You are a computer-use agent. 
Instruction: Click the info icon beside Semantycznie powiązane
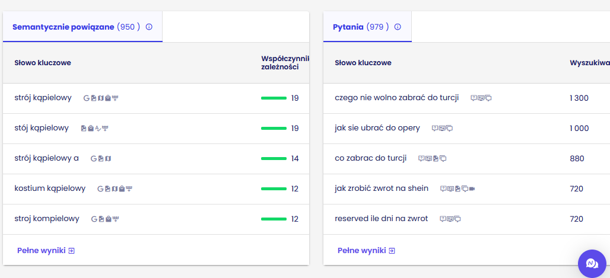tap(148, 27)
